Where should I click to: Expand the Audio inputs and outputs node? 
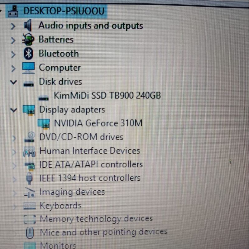click(13, 26)
